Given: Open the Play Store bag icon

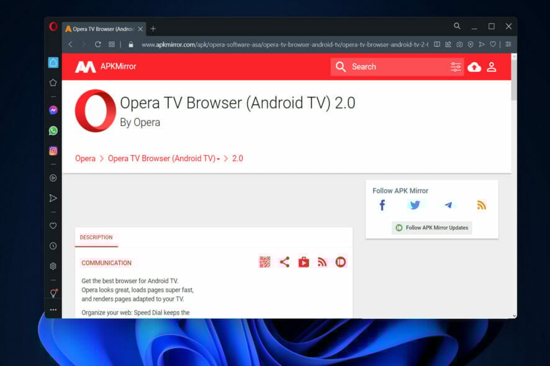Looking at the screenshot, I should (304, 262).
